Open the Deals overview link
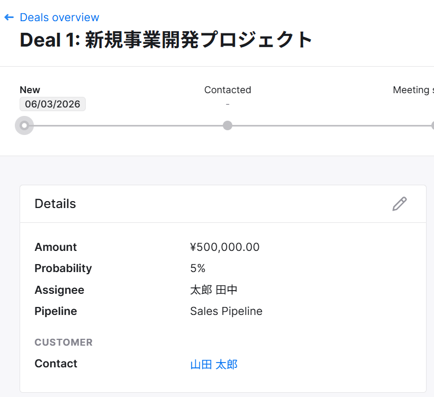This screenshot has height=397, width=434. [x=59, y=17]
